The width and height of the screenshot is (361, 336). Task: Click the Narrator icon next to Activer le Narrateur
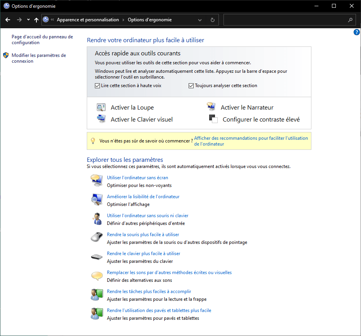211,106
